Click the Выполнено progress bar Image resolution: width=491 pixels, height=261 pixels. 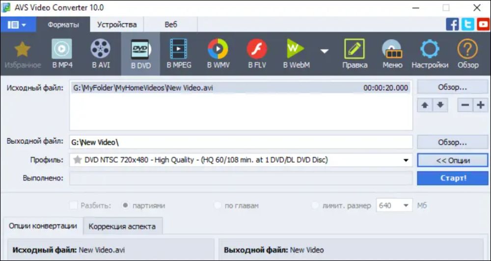click(241, 178)
